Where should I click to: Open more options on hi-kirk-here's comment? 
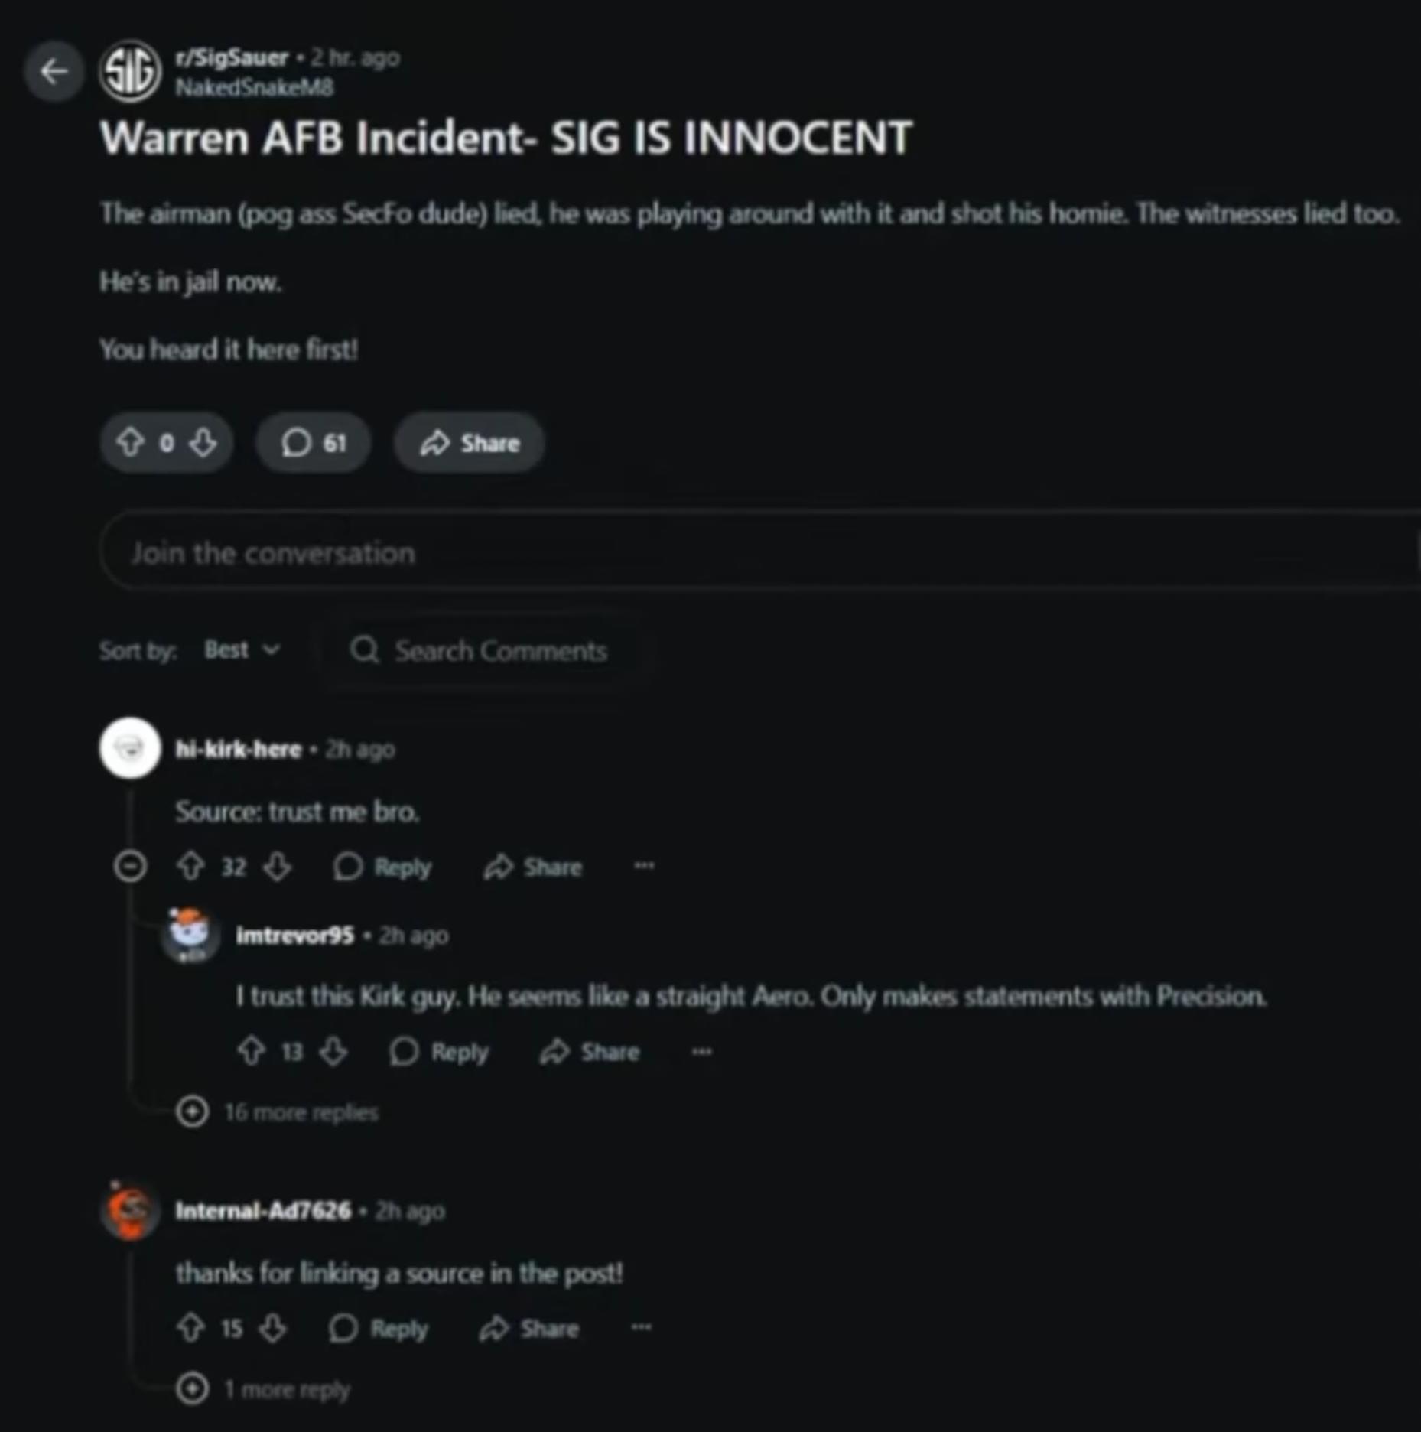644,866
